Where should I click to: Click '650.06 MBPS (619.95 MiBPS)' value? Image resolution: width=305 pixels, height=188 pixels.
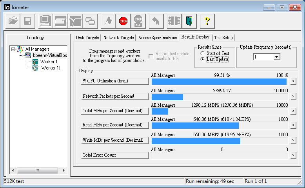click(222, 135)
